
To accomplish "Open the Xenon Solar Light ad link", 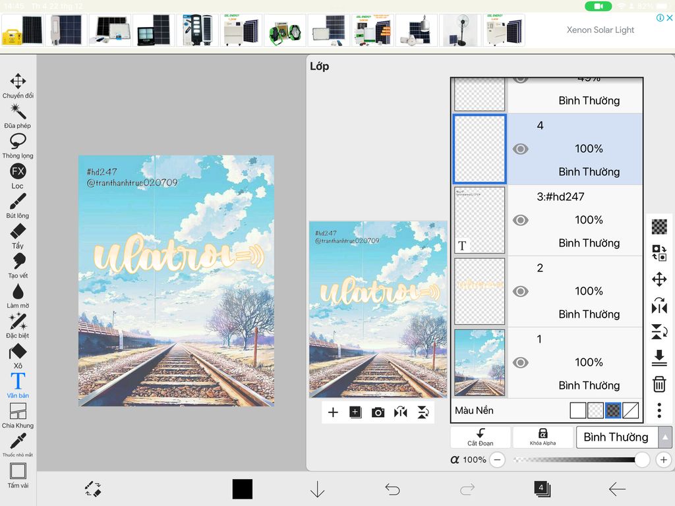I will pos(600,30).
